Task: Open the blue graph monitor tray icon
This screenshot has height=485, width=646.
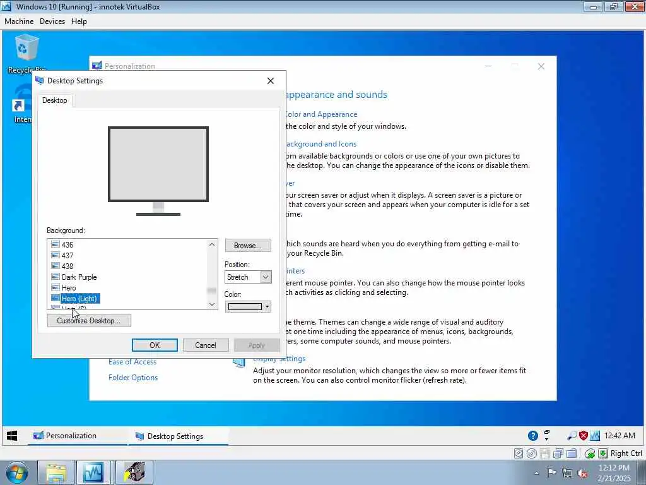Action: pyautogui.click(x=594, y=436)
